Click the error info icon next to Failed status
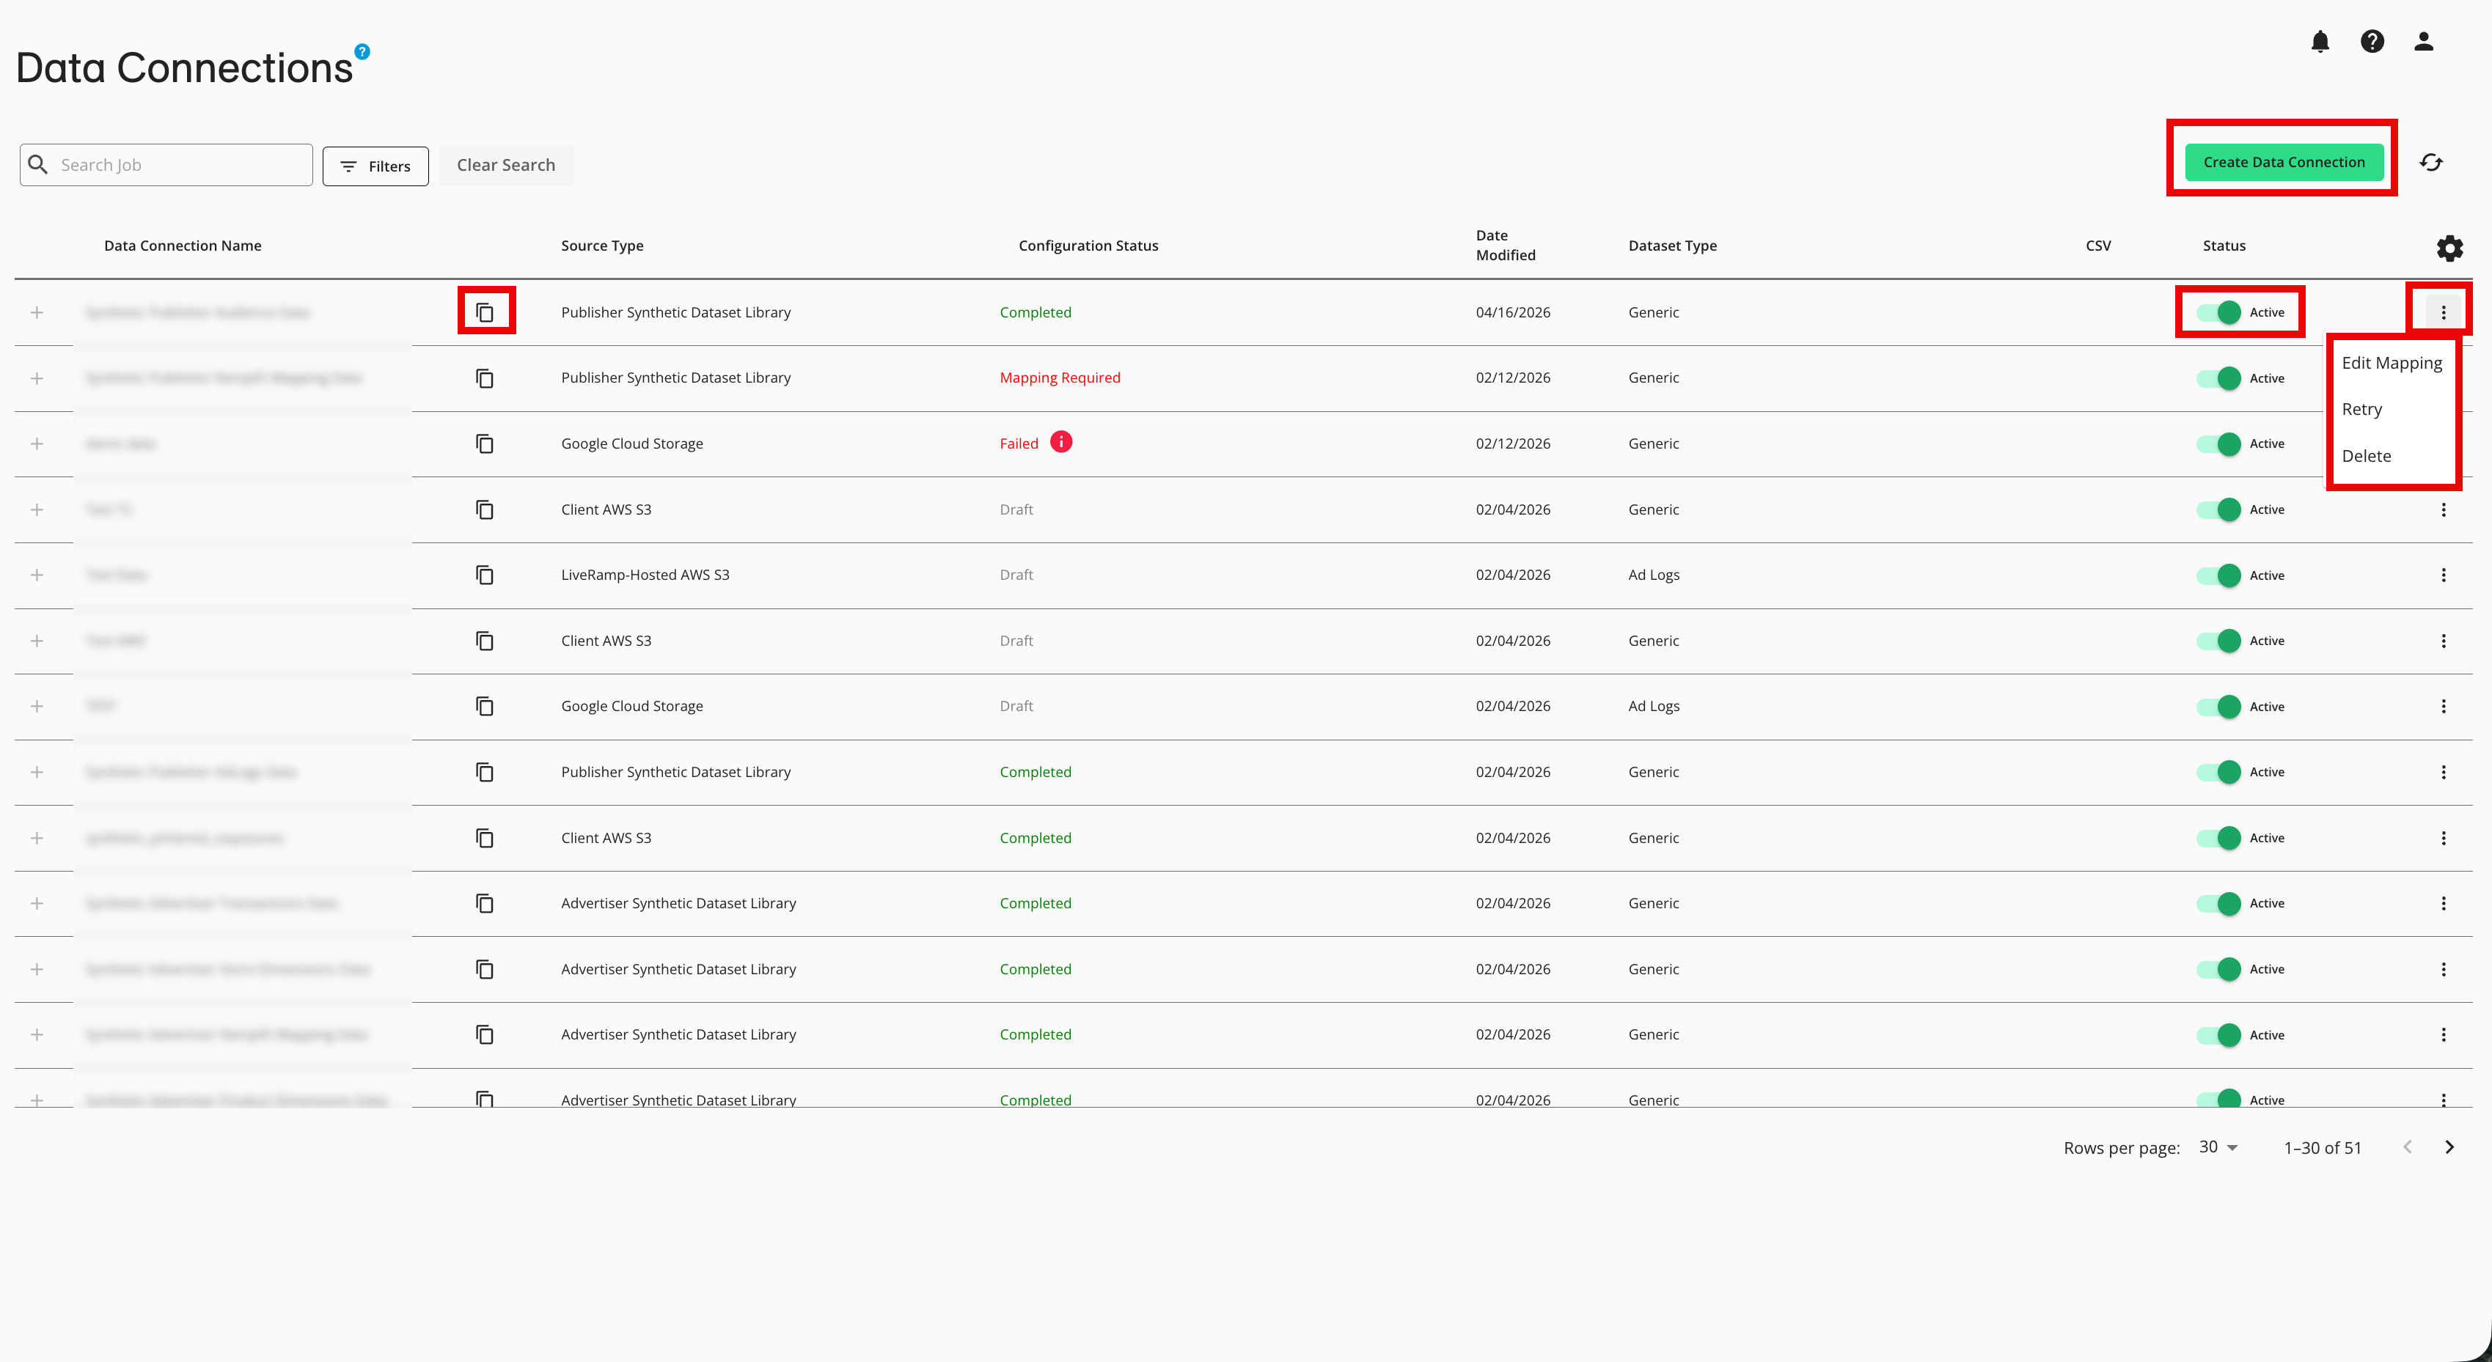The image size is (2492, 1362). [1061, 442]
